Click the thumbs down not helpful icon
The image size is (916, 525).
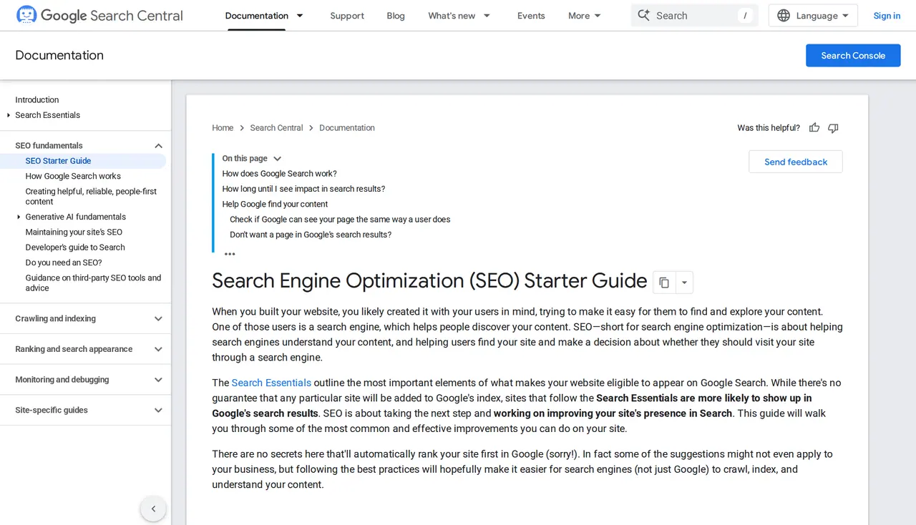(x=833, y=128)
